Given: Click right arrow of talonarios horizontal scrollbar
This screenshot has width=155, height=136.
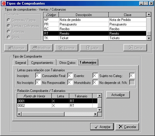Looking at the screenshot, I should click(95, 114).
